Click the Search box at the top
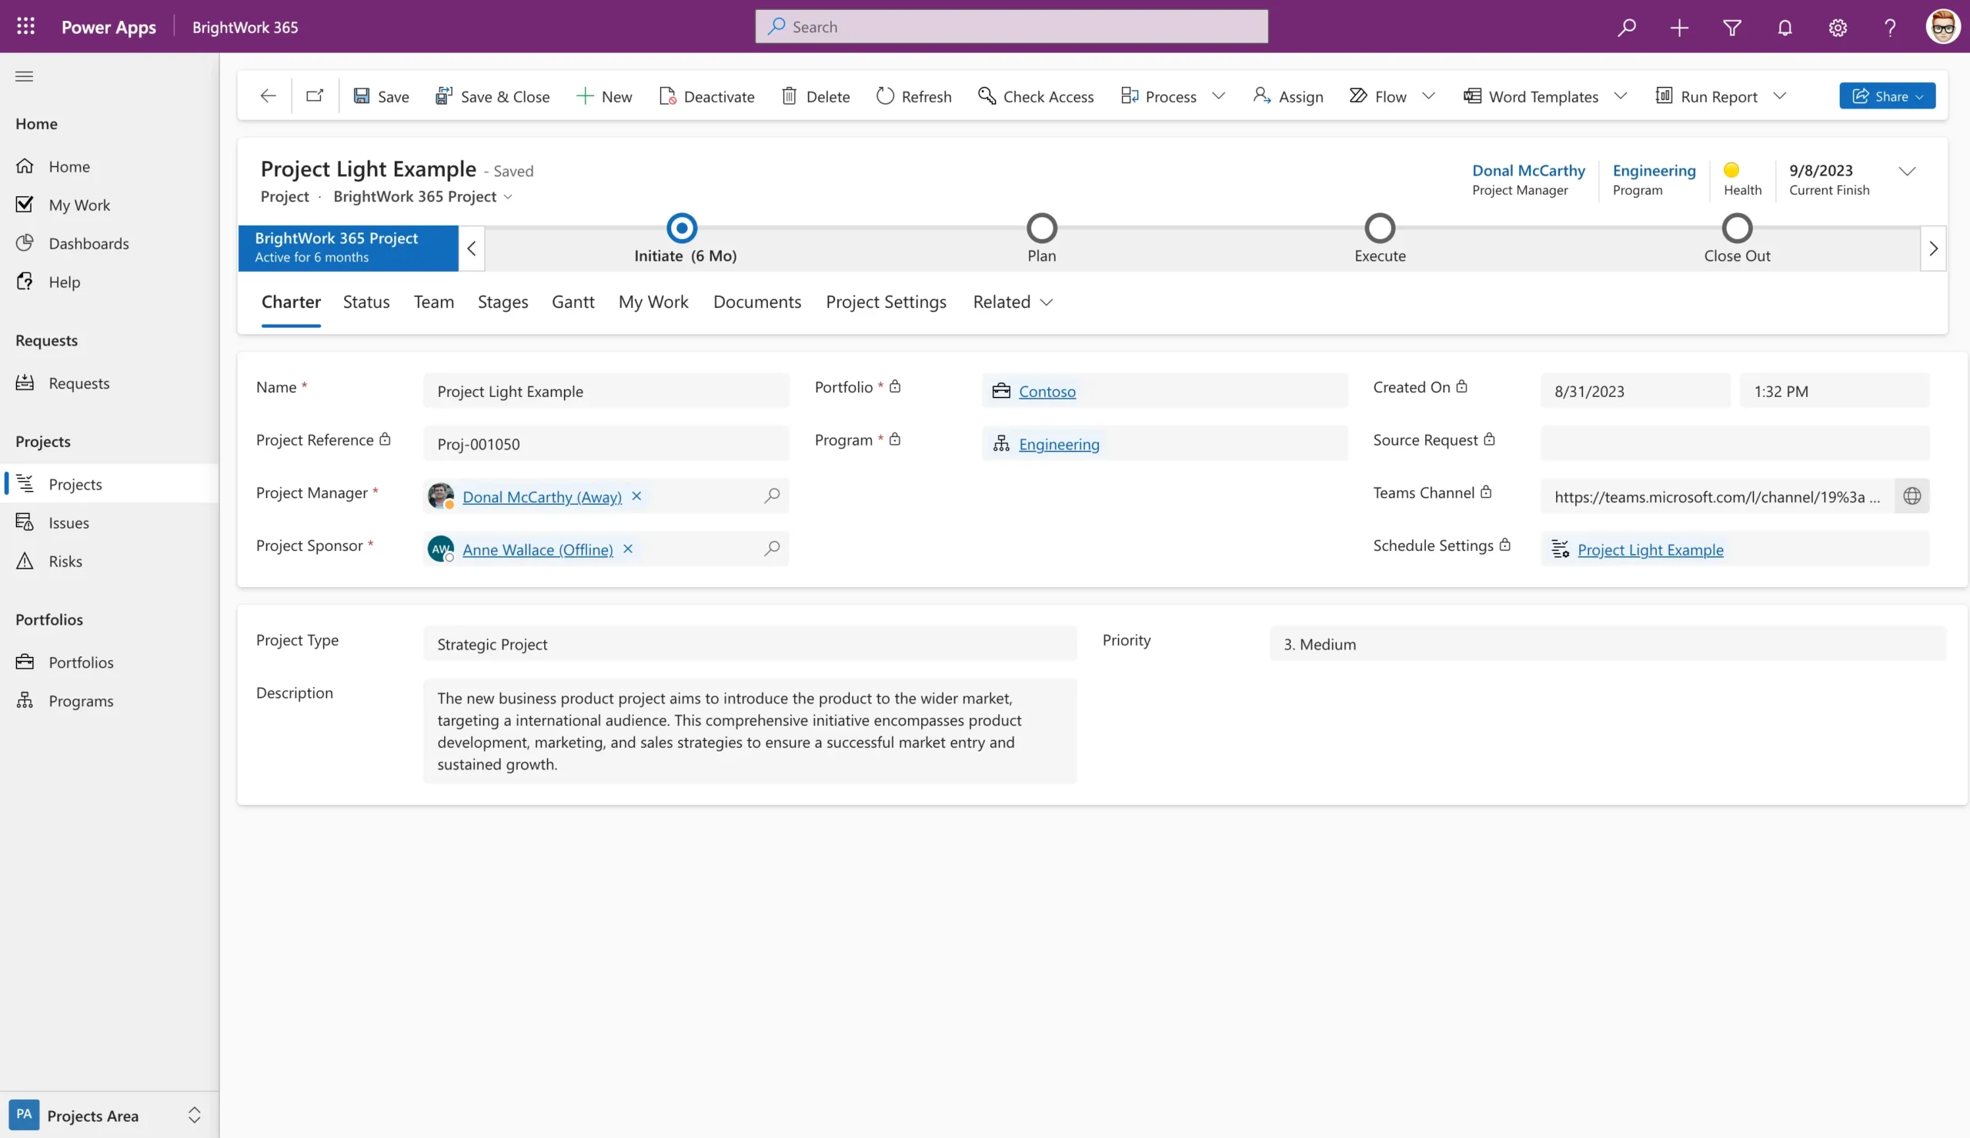 click(x=1011, y=26)
